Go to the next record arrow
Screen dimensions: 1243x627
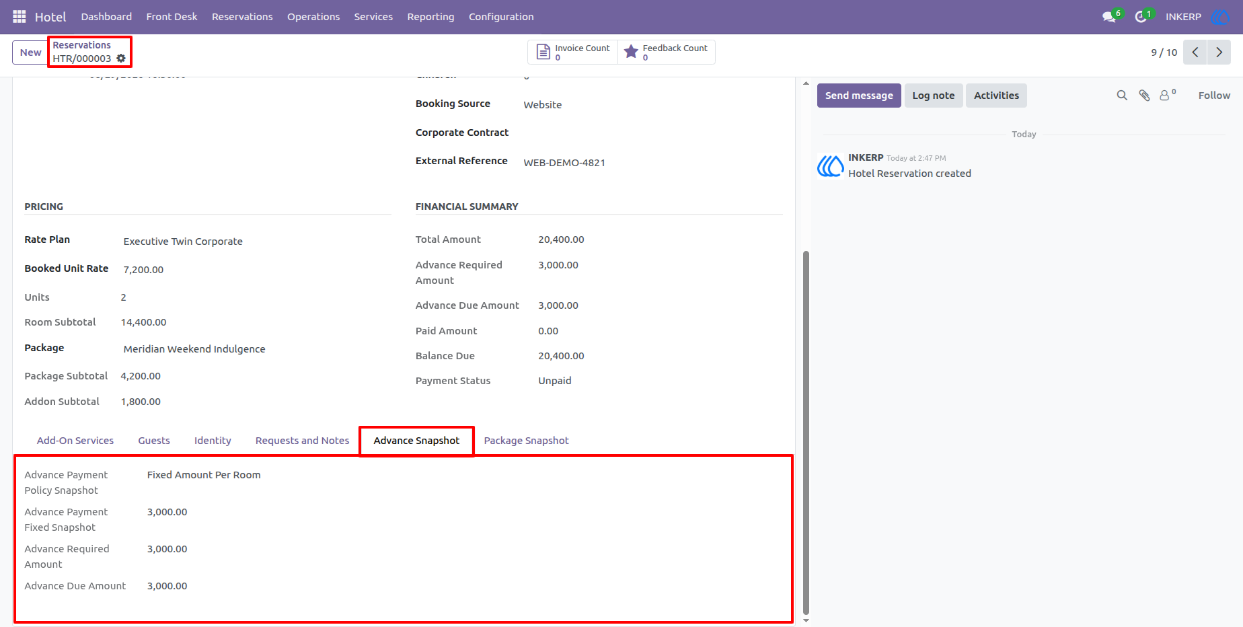pyautogui.click(x=1219, y=52)
